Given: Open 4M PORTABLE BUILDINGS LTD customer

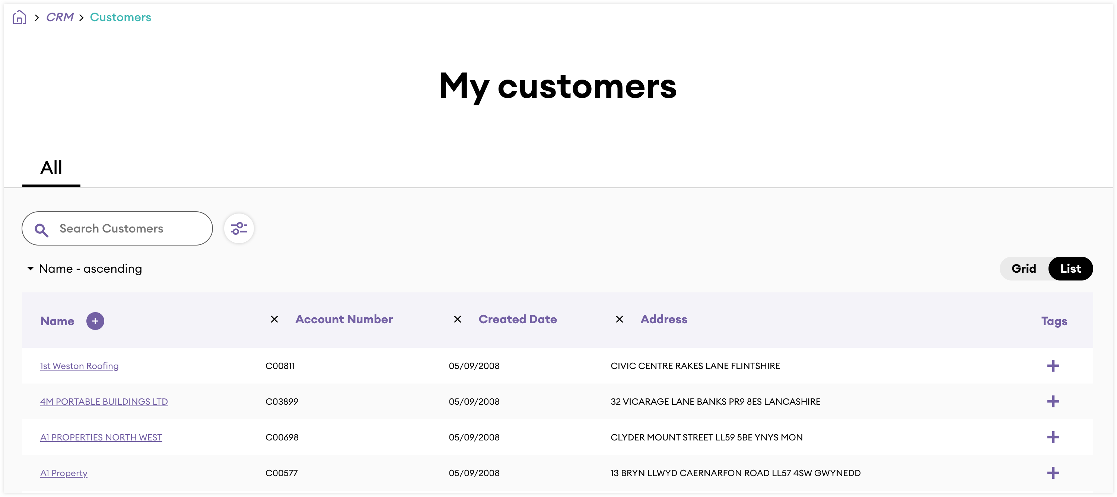Looking at the screenshot, I should click(104, 402).
